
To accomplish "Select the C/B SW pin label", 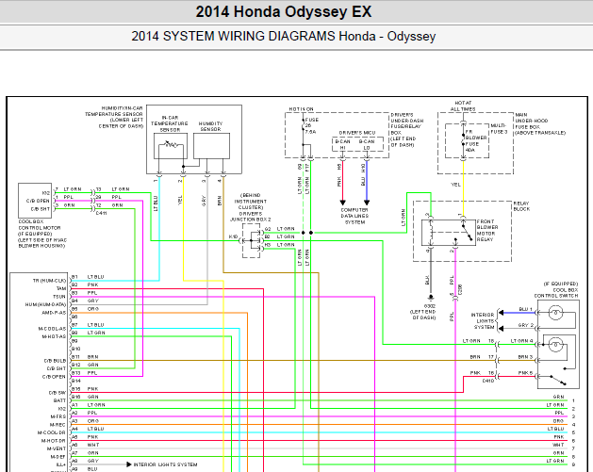I will click(58, 393).
